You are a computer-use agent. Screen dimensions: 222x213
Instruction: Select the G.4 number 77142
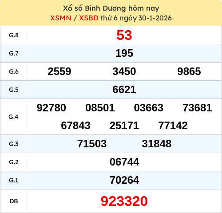(173, 126)
